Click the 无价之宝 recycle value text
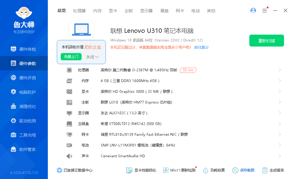 point(92,47)
